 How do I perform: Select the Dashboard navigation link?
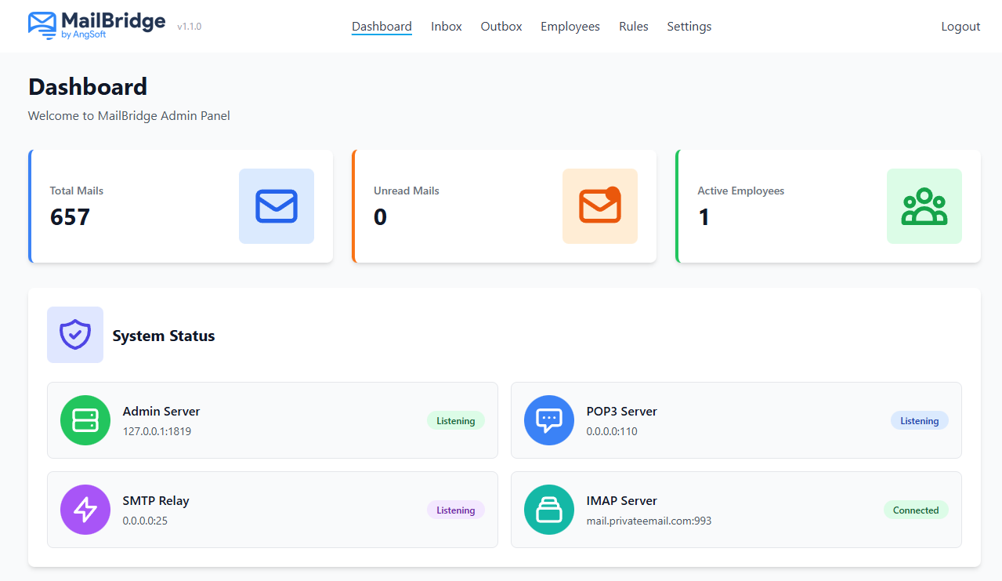(x=382, y=26)
